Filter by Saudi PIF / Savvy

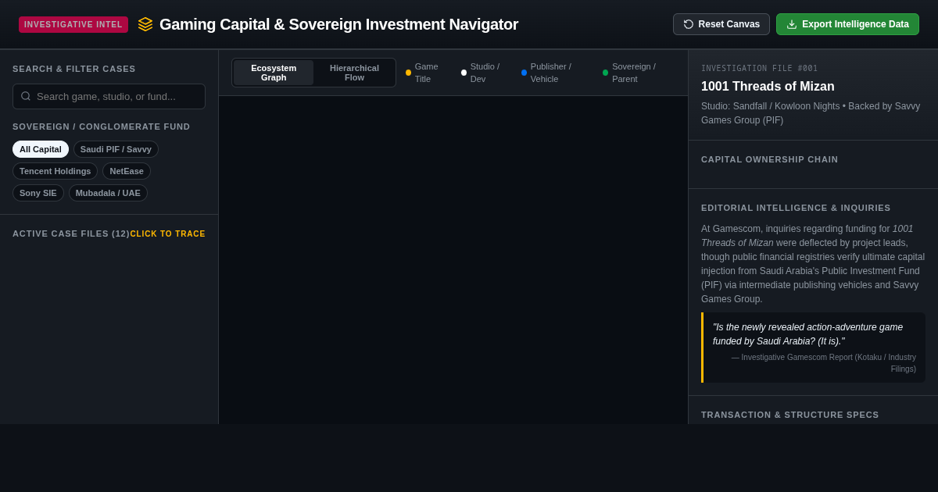(116, 149)
